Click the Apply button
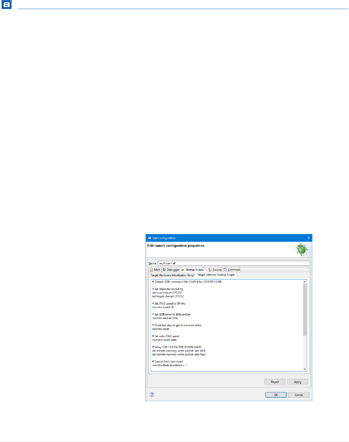This screenshot has height=442, width=349. [x=298, y=382]
